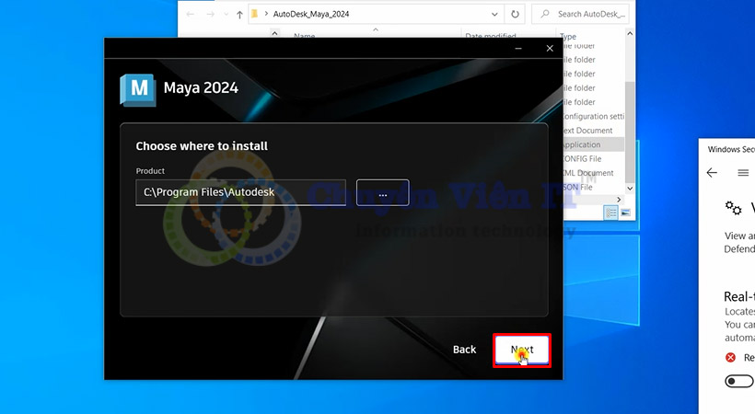Open the browse install location button

(381, 192)
